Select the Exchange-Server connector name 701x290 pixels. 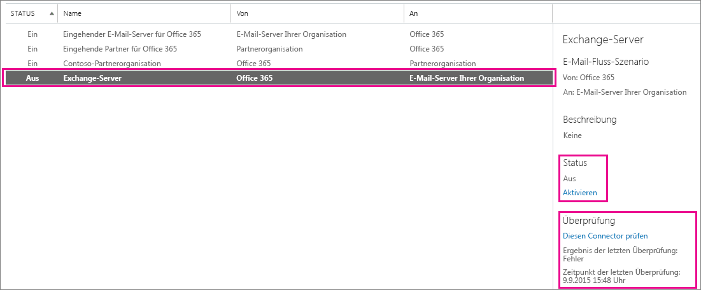coord(92,78)
